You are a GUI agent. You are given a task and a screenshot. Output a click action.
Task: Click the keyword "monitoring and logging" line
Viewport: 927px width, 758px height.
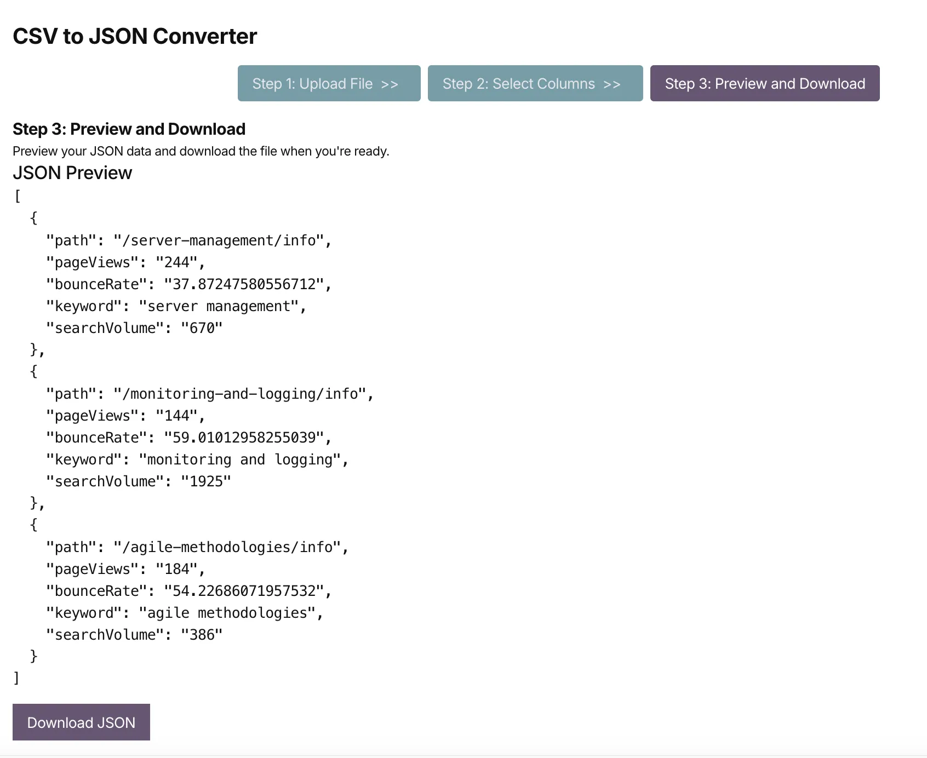[197, 460]
